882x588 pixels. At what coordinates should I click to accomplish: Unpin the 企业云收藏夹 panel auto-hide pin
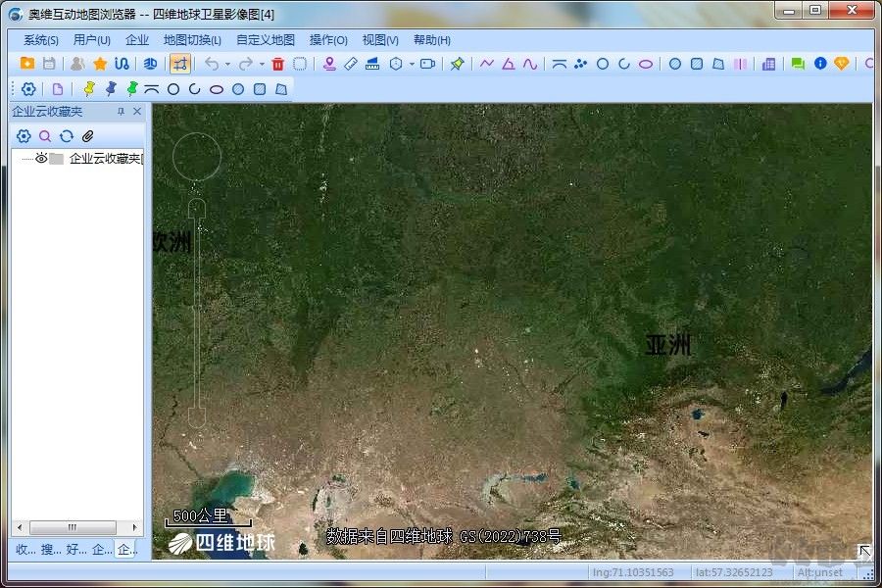122,111
